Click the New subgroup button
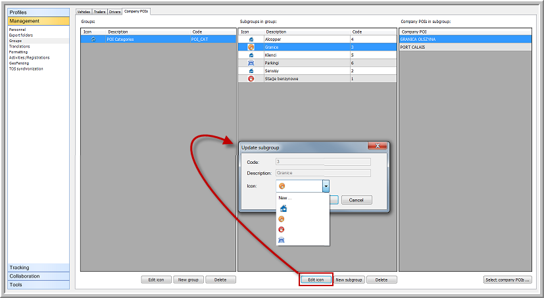The image size is (544, 298). (349, 280)
